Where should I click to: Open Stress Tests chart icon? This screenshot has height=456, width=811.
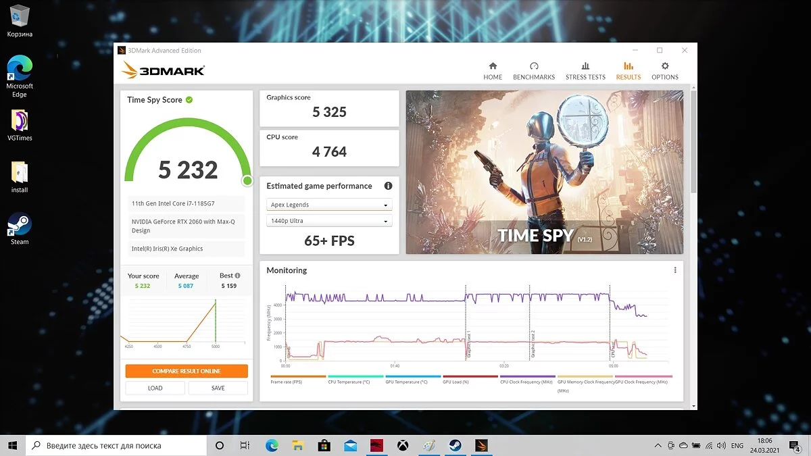585,66
